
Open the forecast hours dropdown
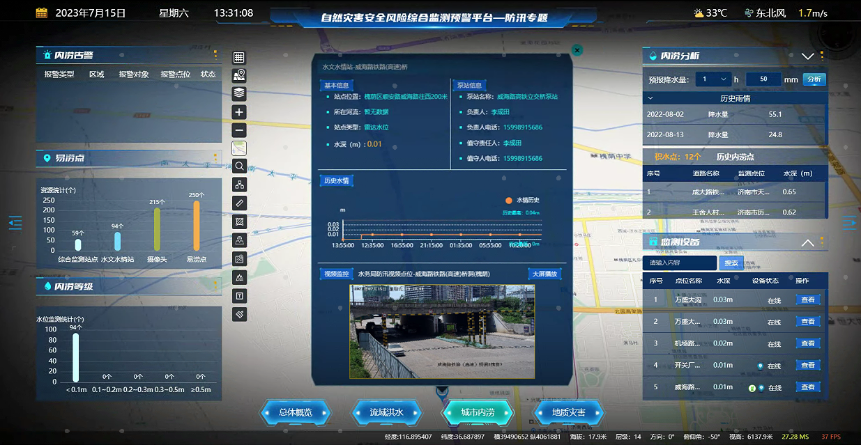(711, 79)
